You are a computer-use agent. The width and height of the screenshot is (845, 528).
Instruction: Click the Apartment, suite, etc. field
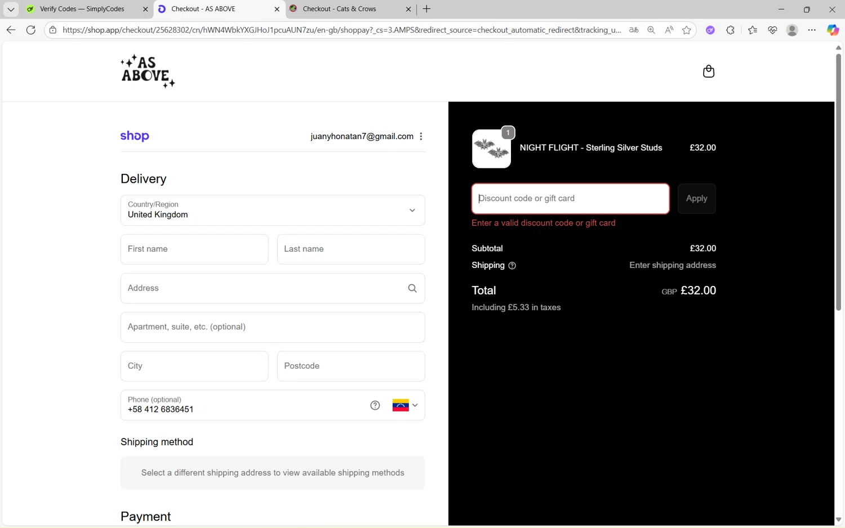click(273, 327)
